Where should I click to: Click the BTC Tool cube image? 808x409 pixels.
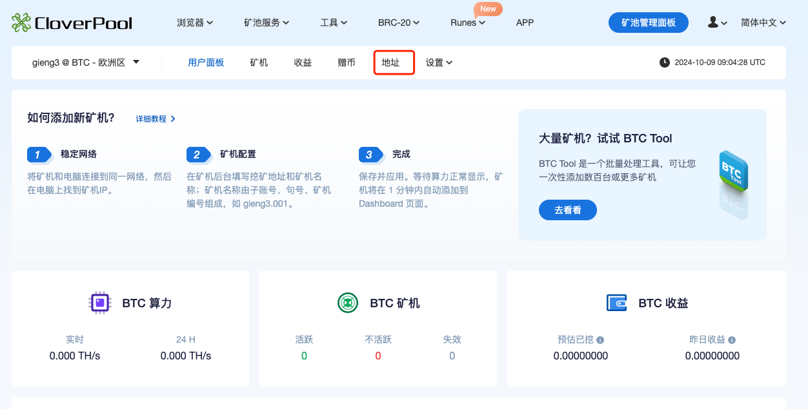pyautogui.click(x=733, y=171)
